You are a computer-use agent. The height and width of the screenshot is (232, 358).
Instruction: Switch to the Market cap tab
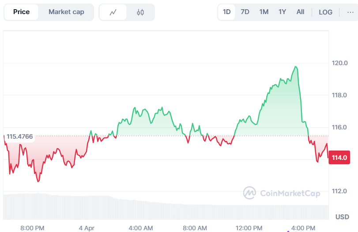[x=66, y=12]
